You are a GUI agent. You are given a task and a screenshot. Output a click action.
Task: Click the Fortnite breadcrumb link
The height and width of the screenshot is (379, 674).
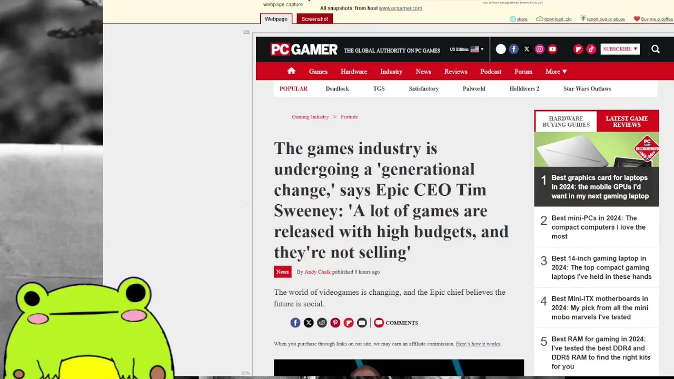point(349,117)
